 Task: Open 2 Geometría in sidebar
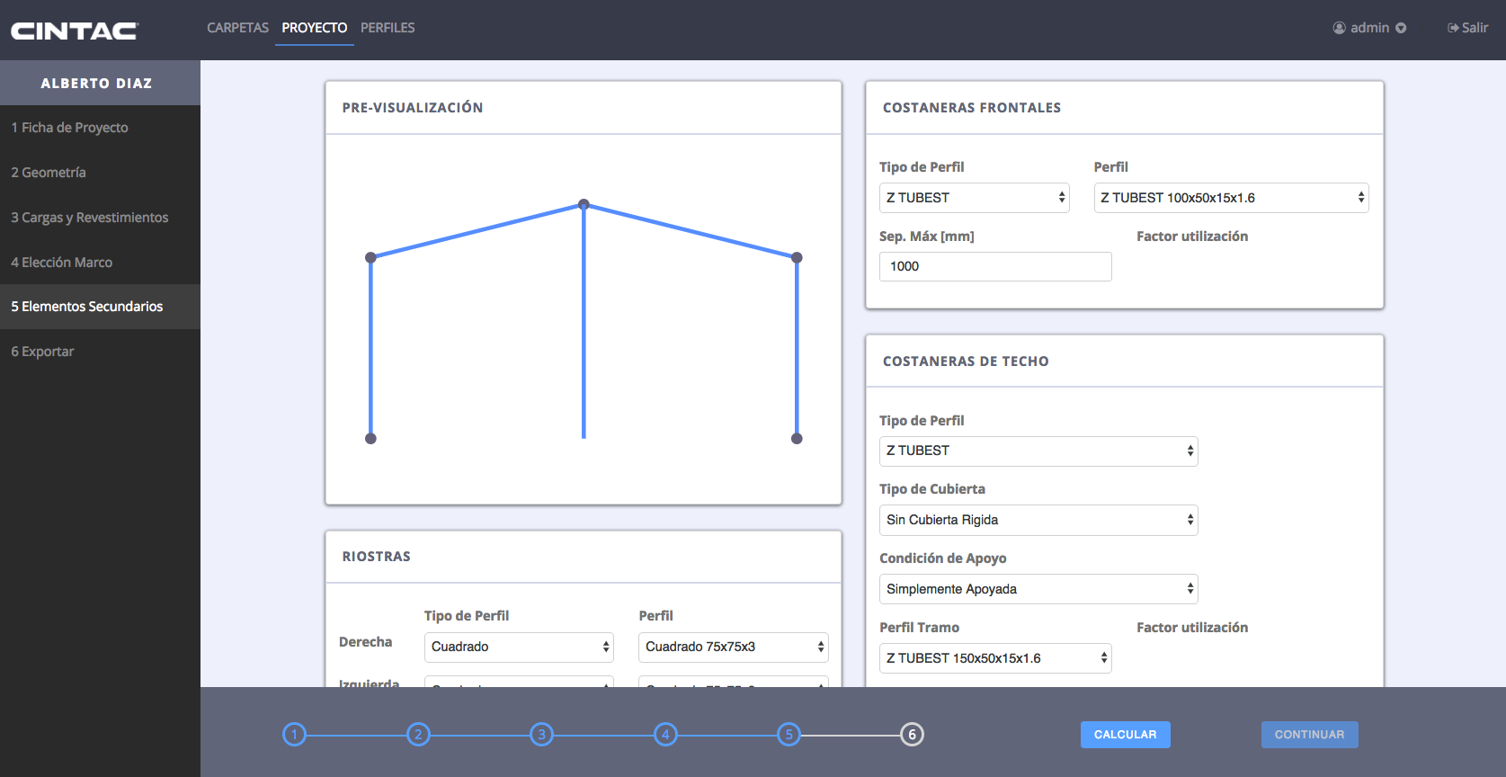pos(100,173)
